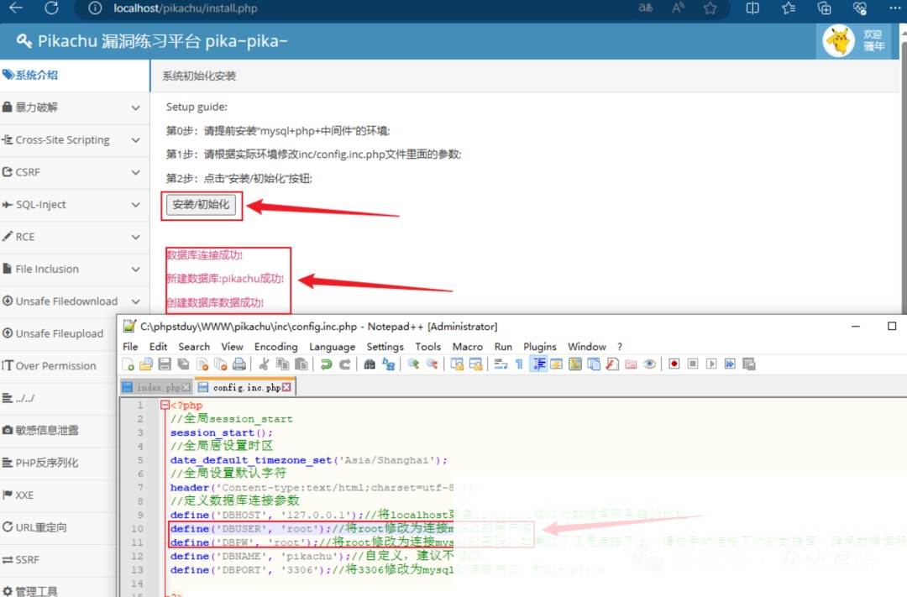Screen dimensions: 907x597
Task: Open the Language menu in Notepad++
Action: 332,347
